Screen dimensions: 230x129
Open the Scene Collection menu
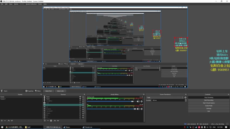coord(31,4)
